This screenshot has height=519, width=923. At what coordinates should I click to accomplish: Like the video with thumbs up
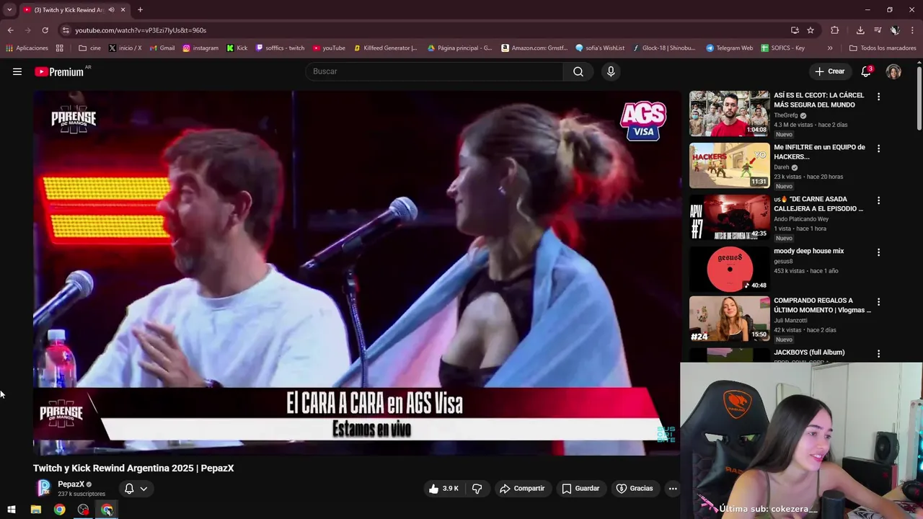click(x=443, y=489)
